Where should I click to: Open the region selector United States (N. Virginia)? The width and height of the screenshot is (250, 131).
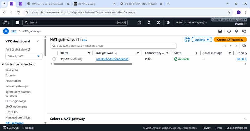pyautogui.click(x=192, y=22)
